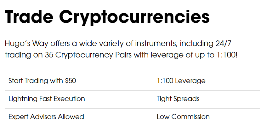Select the word Trade in the heading

(x=29, y=16)
